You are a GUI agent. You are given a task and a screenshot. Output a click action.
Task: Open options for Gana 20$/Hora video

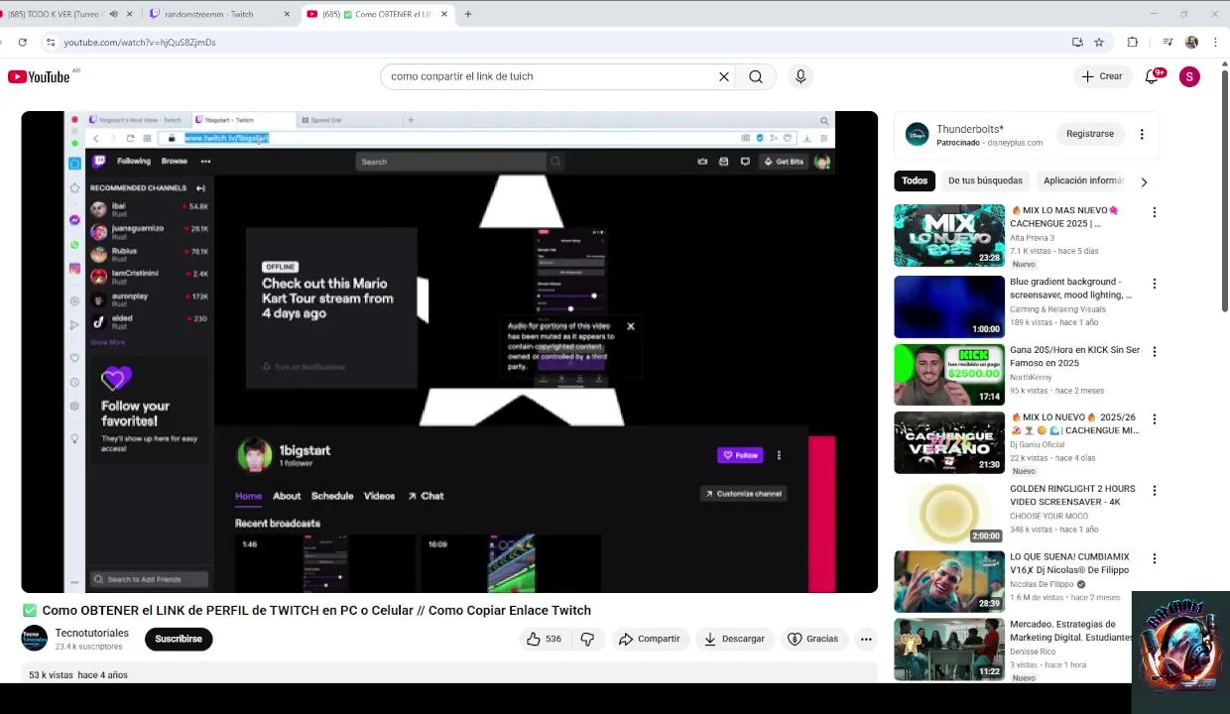pos(1154,351)
